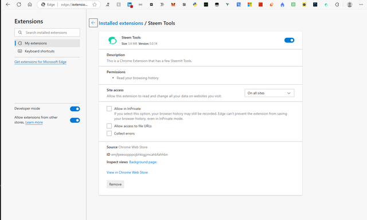Focus the Search installed extensions field
Image resolution: width=367 pixels, height=220 pixels.
click(47, 33)
